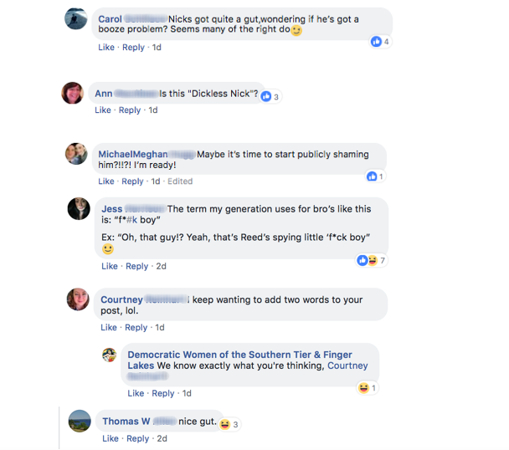Show edit history via Edited label
Viewport: 509px width, 450px height.
pos(180,182)
